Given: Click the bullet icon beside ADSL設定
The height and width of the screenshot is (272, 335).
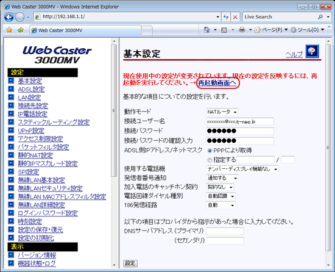Looking at the screenshot, I should (x=11, y=89).
